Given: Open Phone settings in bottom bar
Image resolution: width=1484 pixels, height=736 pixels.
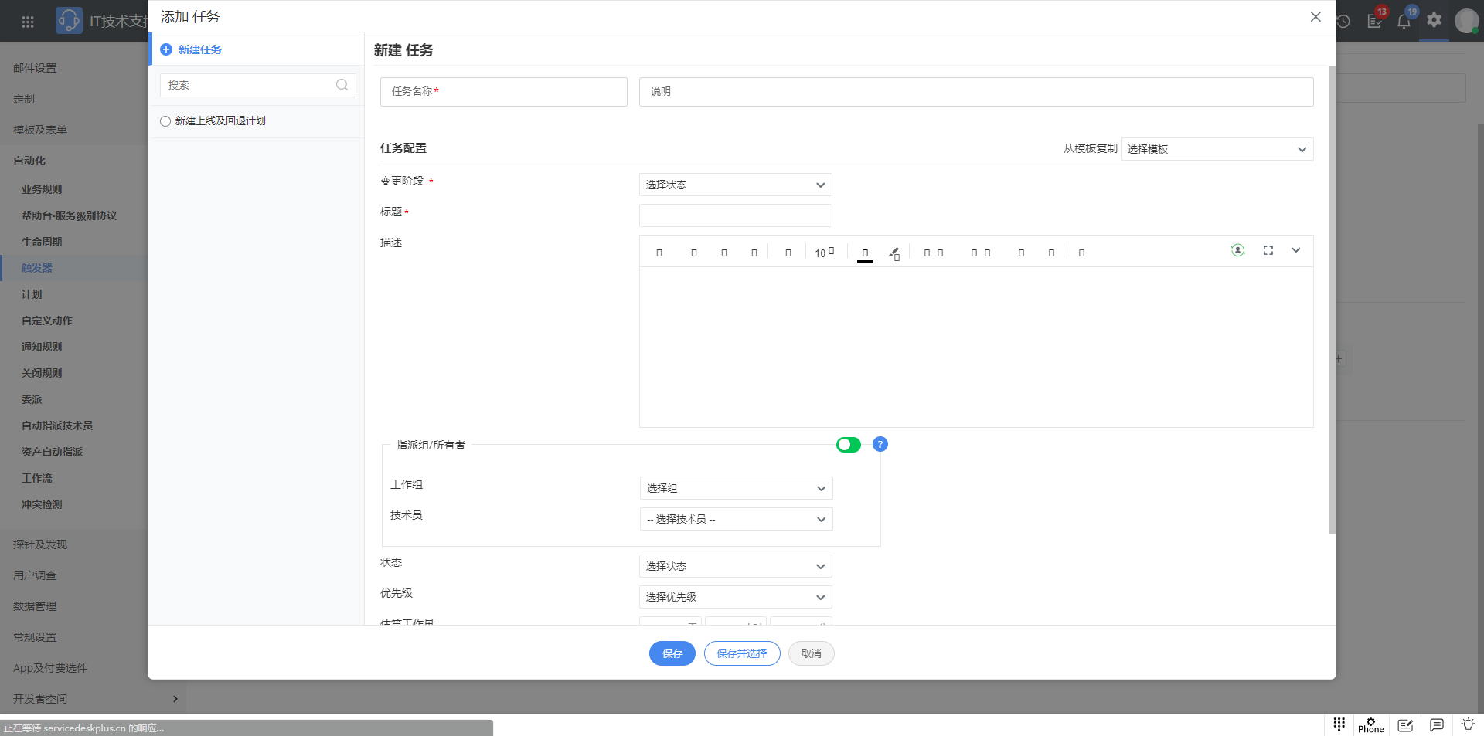Looking at the screenshot, I should pos(1370,725).
